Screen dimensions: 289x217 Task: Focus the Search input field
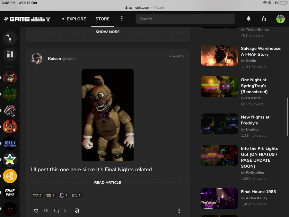[185, 19]
